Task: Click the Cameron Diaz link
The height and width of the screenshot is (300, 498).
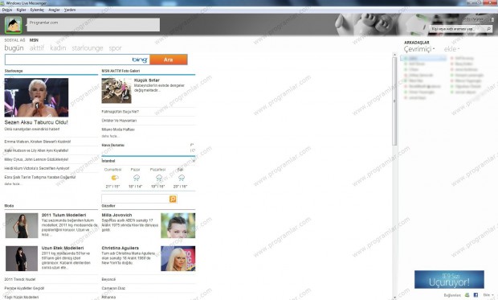Action: coord(113,288)
